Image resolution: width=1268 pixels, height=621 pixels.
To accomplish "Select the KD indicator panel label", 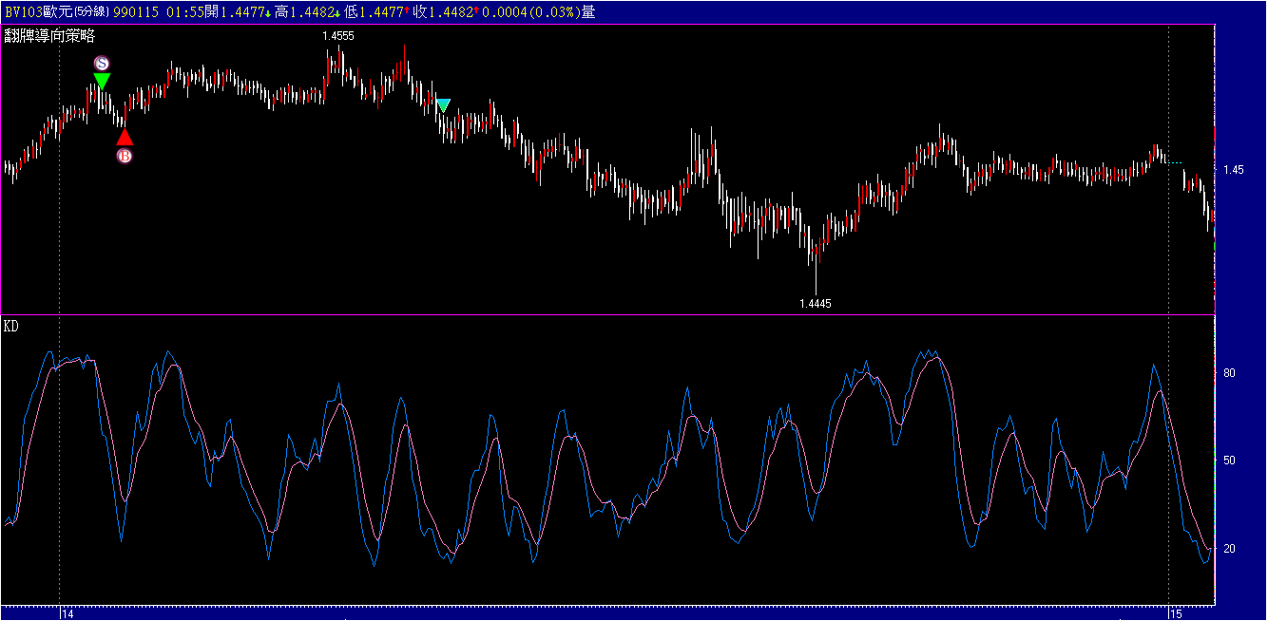I will [x=11, y=327].
